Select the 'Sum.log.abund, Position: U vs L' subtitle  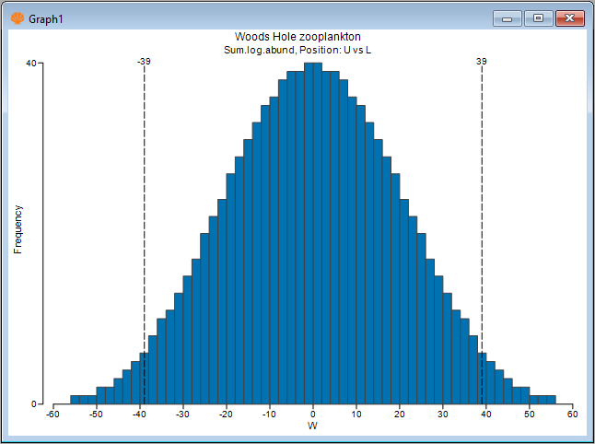[x=304, y=49]
